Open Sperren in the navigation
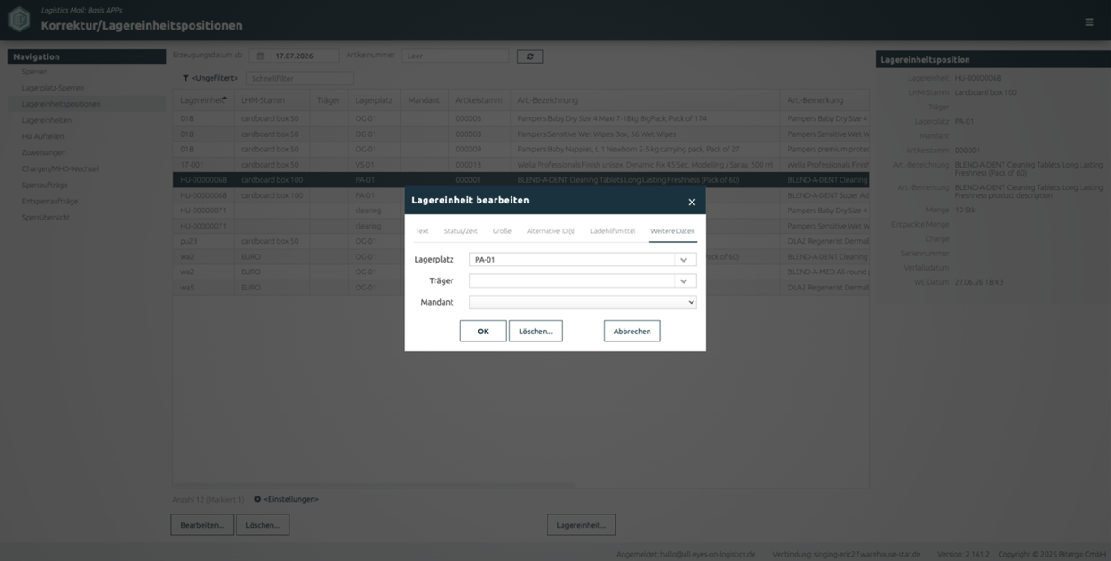This screenshot has width=1111, height=561. pyautogui.click(x=35, y=72)
